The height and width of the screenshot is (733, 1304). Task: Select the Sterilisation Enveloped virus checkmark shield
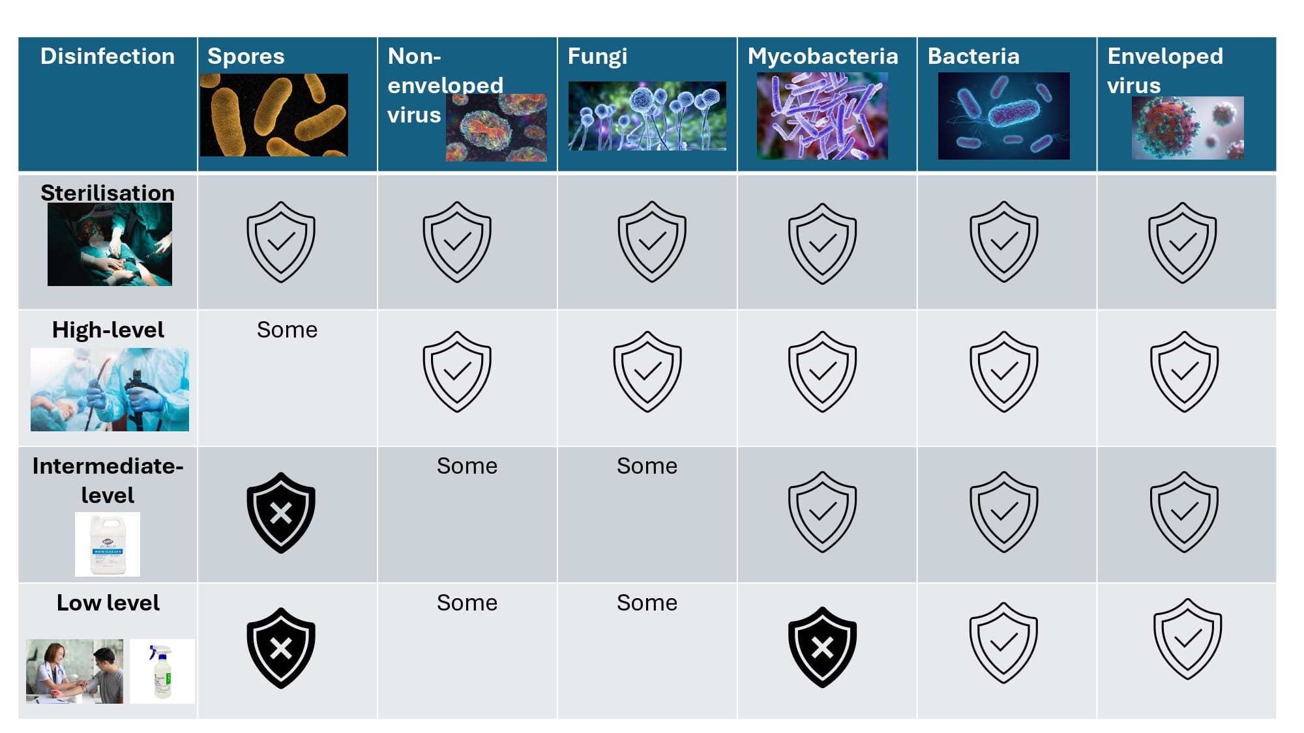point(1182,242)
